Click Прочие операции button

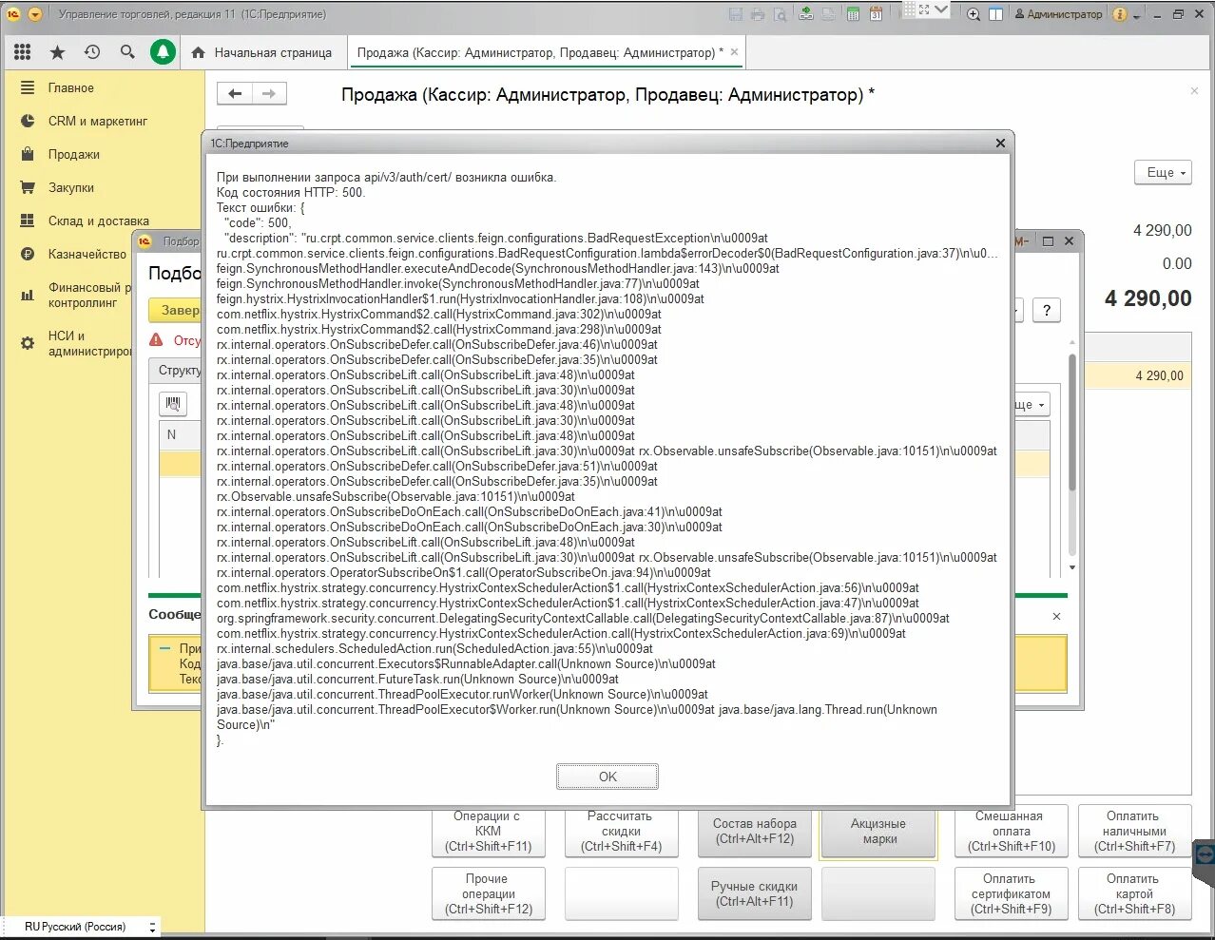pos(488,893)
